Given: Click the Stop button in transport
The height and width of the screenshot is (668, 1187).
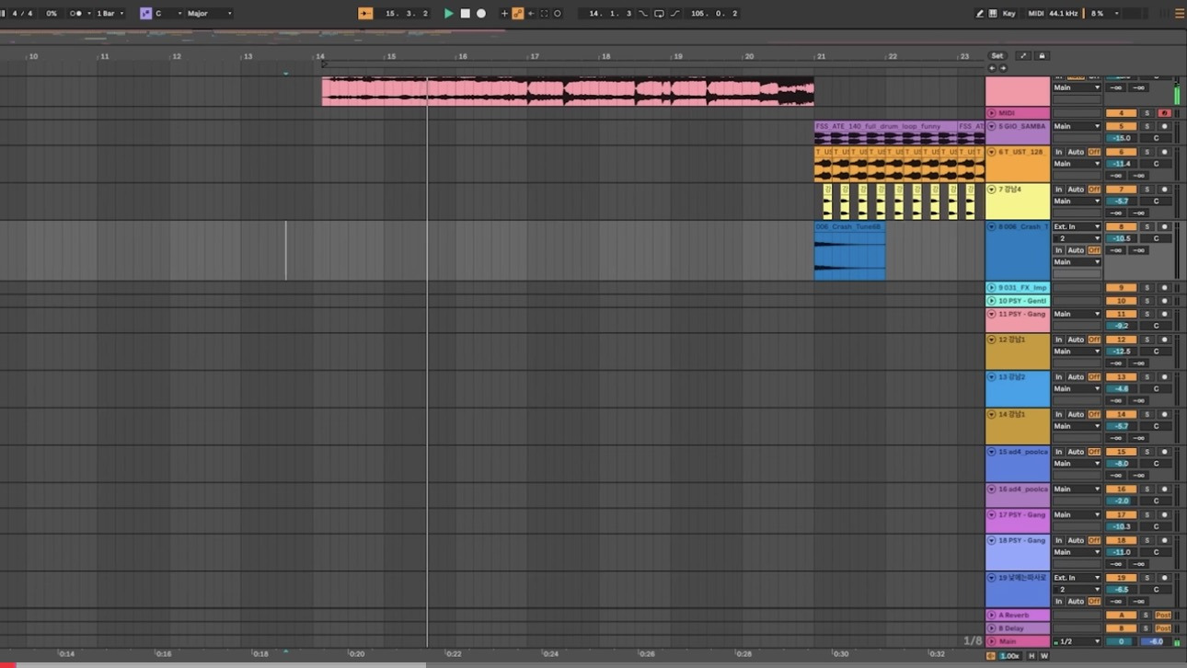Looking at the screenshot, I should point(465,14).
